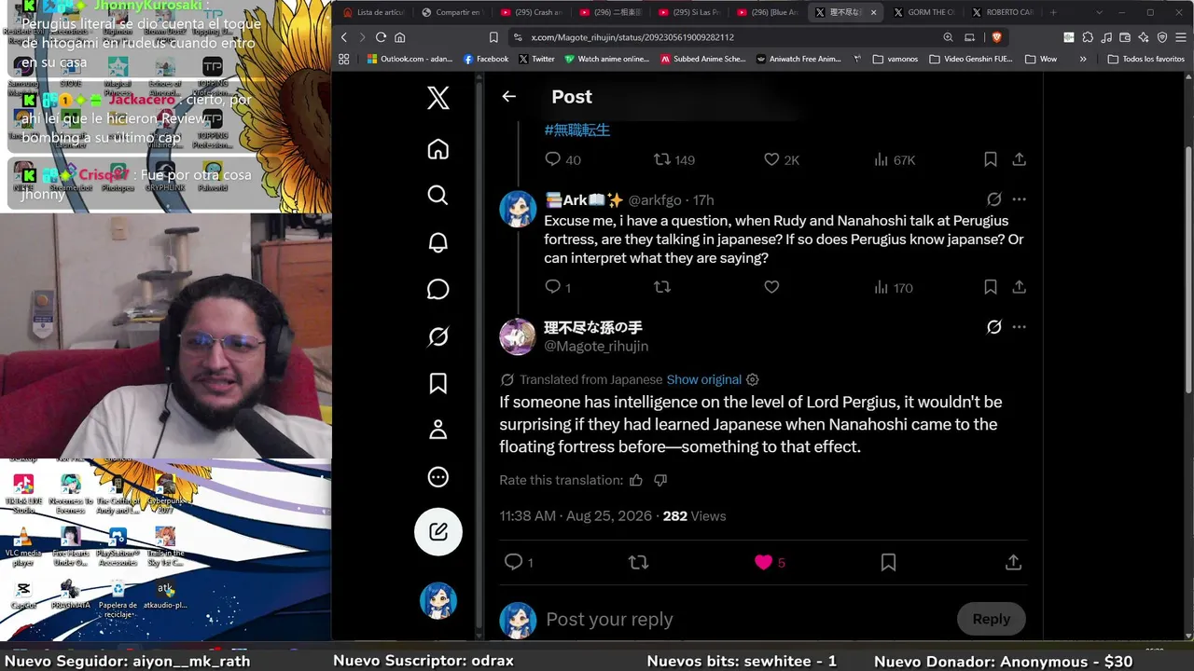Bookmark the post with 67K views

[x=991, y=159]
